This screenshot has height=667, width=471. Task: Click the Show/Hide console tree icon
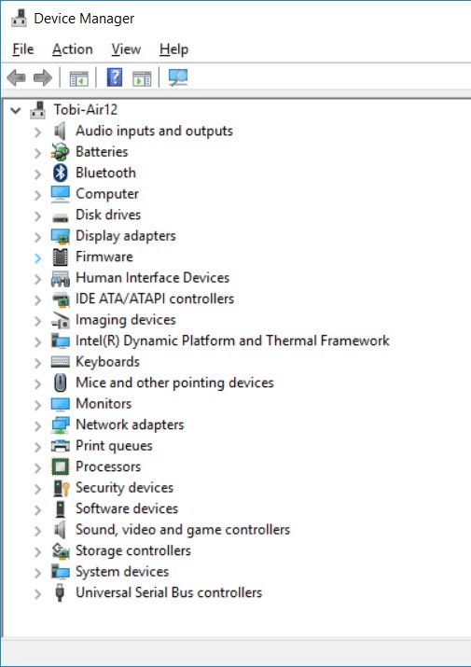pyautogui.click(x=79, y=78)
